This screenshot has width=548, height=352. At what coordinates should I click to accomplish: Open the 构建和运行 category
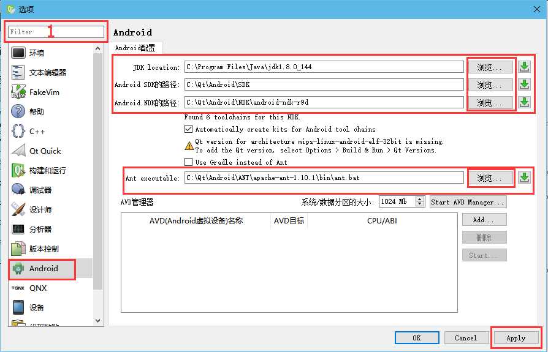click(51, 170)
